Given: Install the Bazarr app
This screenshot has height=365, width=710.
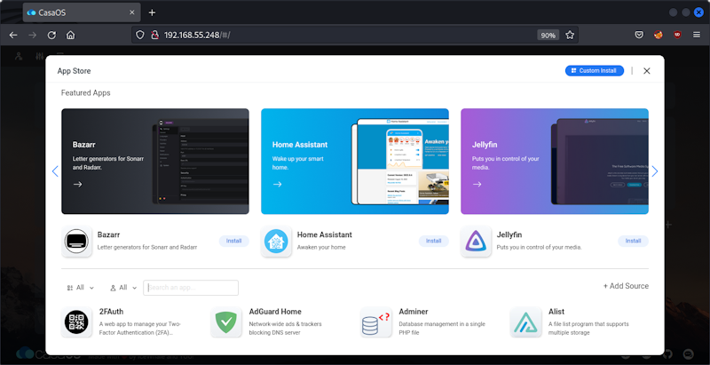Looking at the screenshot, I should pyautogui.click(x=233, y=241).
